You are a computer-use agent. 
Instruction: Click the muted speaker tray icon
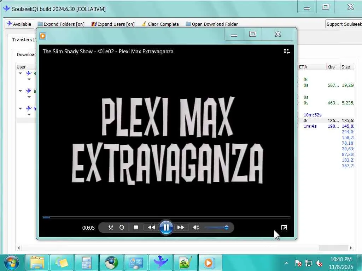coord(319,263)
